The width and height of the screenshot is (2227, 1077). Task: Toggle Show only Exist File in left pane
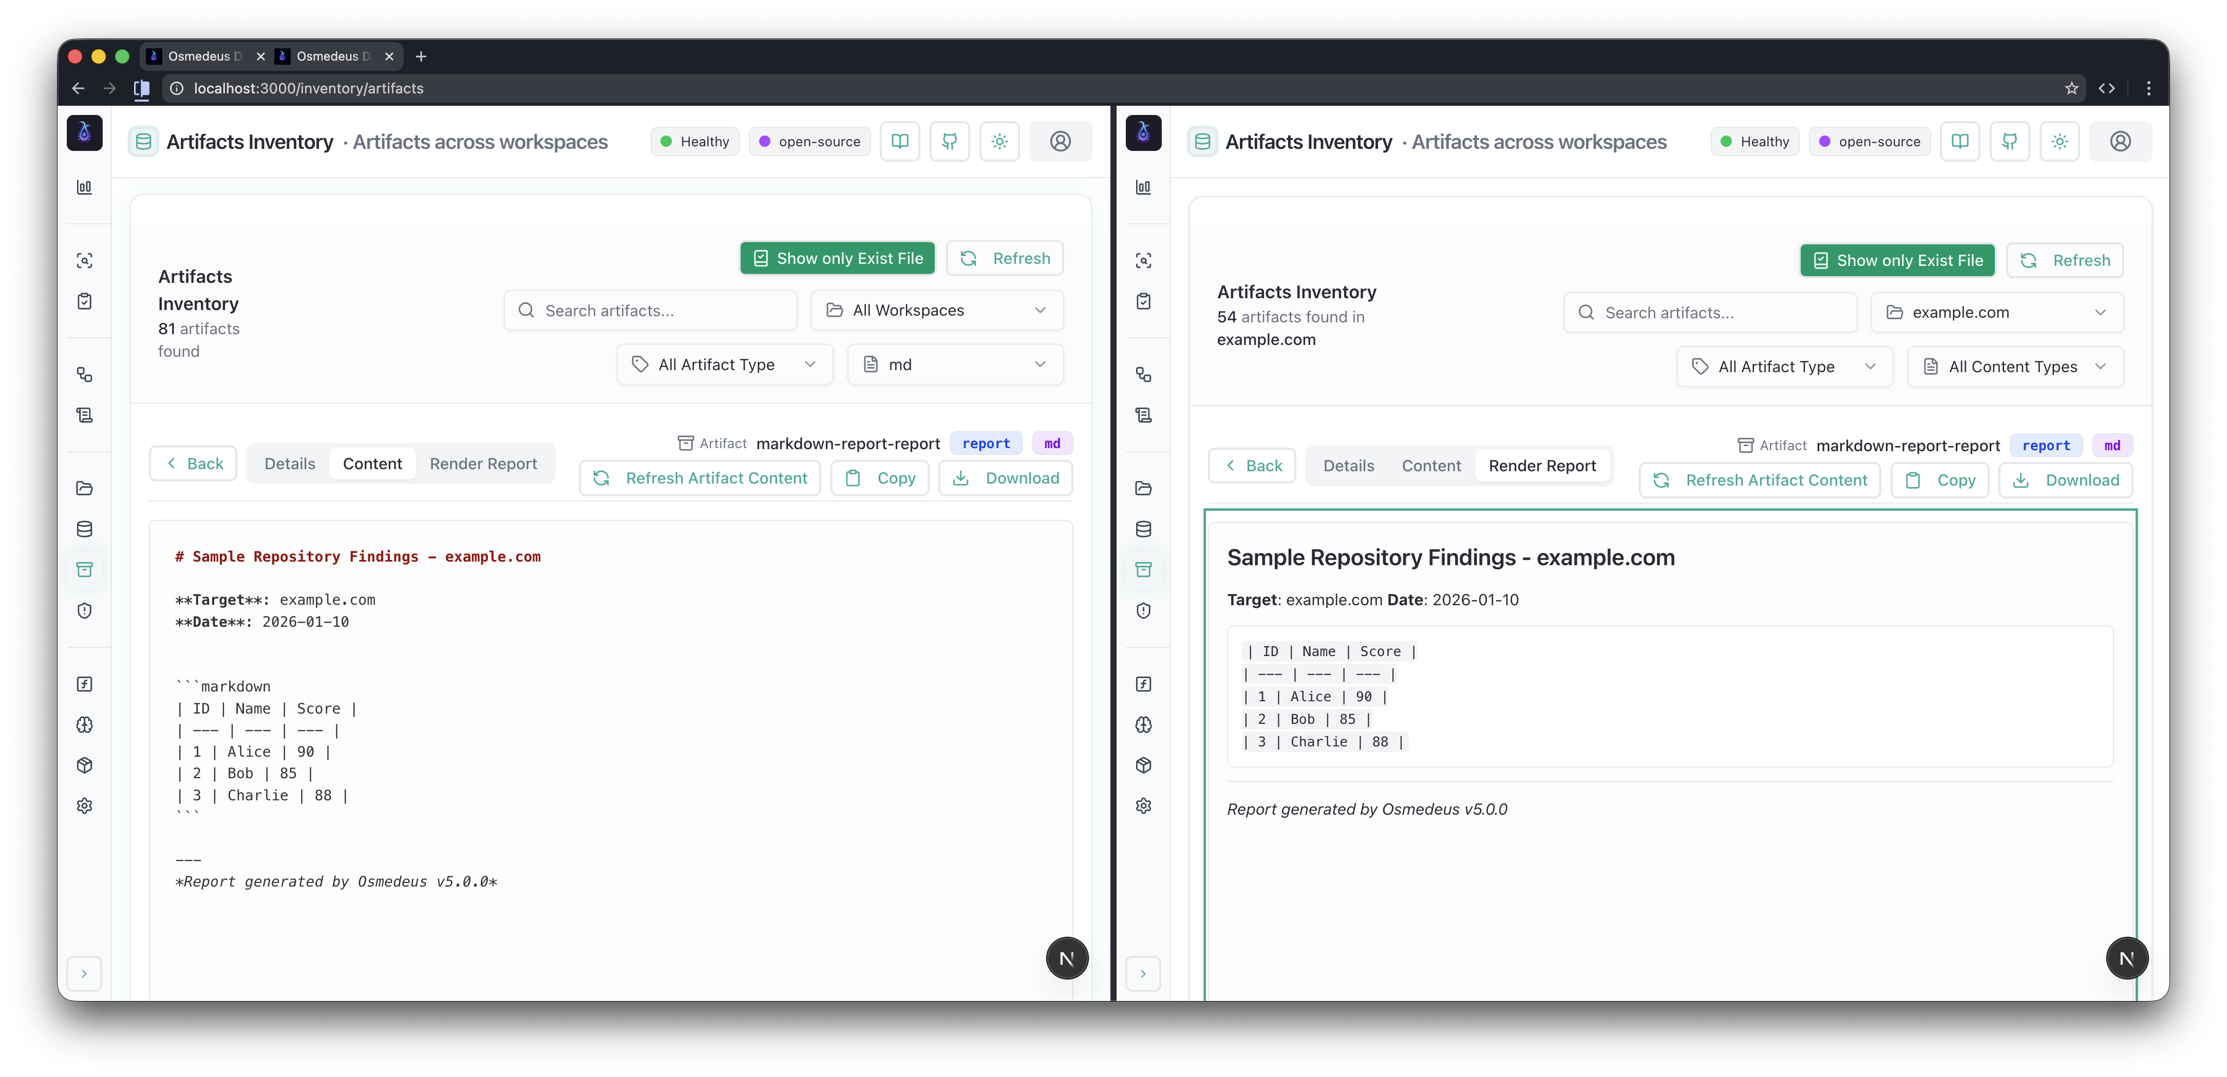point(837,258)
